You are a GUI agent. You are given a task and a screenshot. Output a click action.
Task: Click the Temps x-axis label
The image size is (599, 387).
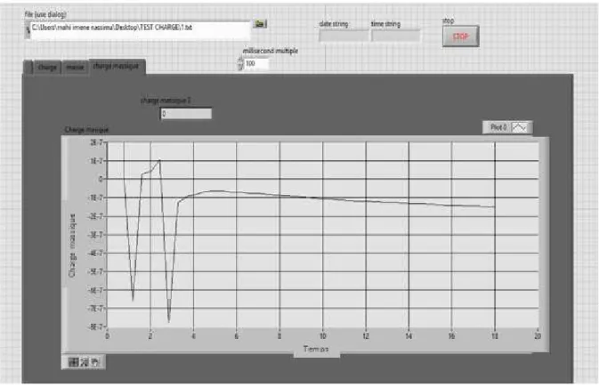316,349
